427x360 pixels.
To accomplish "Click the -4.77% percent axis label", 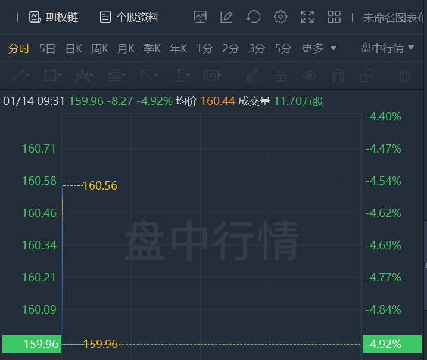I will (383, 277).
